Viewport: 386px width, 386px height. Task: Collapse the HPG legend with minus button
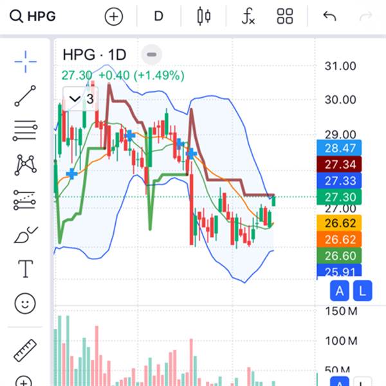152,55
